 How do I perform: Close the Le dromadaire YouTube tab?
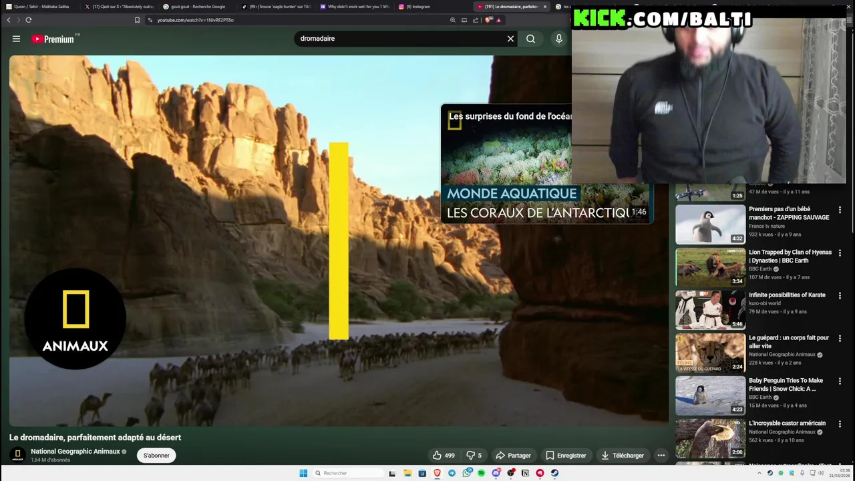545,7
